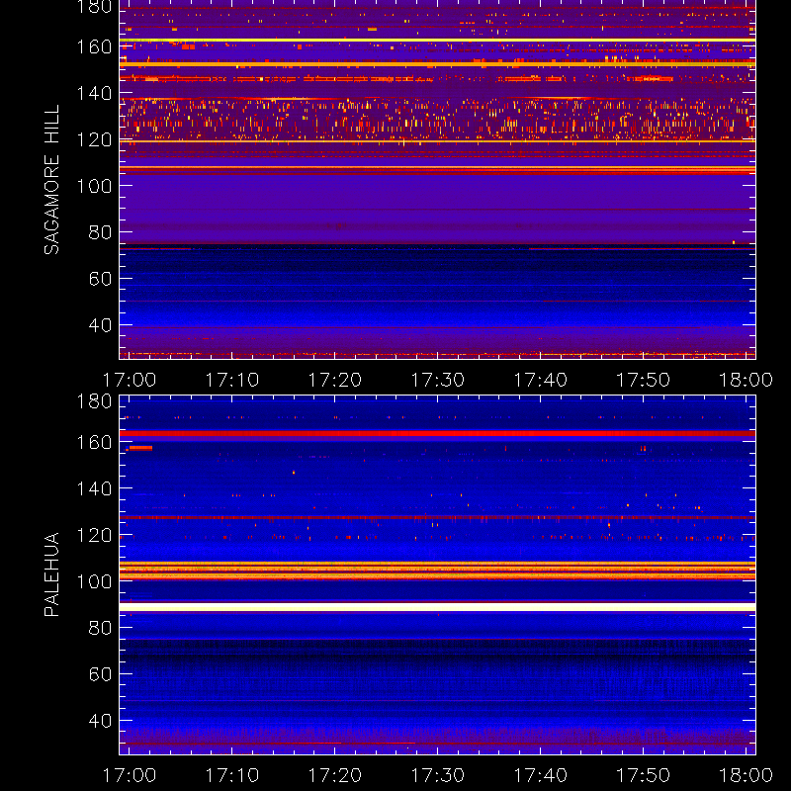Select the 140 label on Palehua axis

[x=94, y=488]
